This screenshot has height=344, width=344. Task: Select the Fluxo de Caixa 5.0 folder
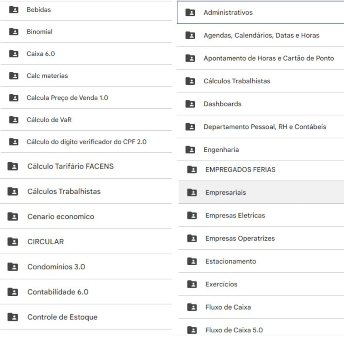234,330
